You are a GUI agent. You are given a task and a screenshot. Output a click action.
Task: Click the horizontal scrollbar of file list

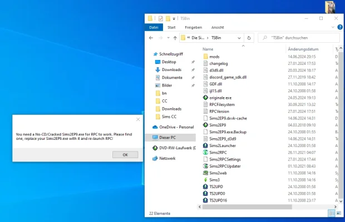(247, 207)
